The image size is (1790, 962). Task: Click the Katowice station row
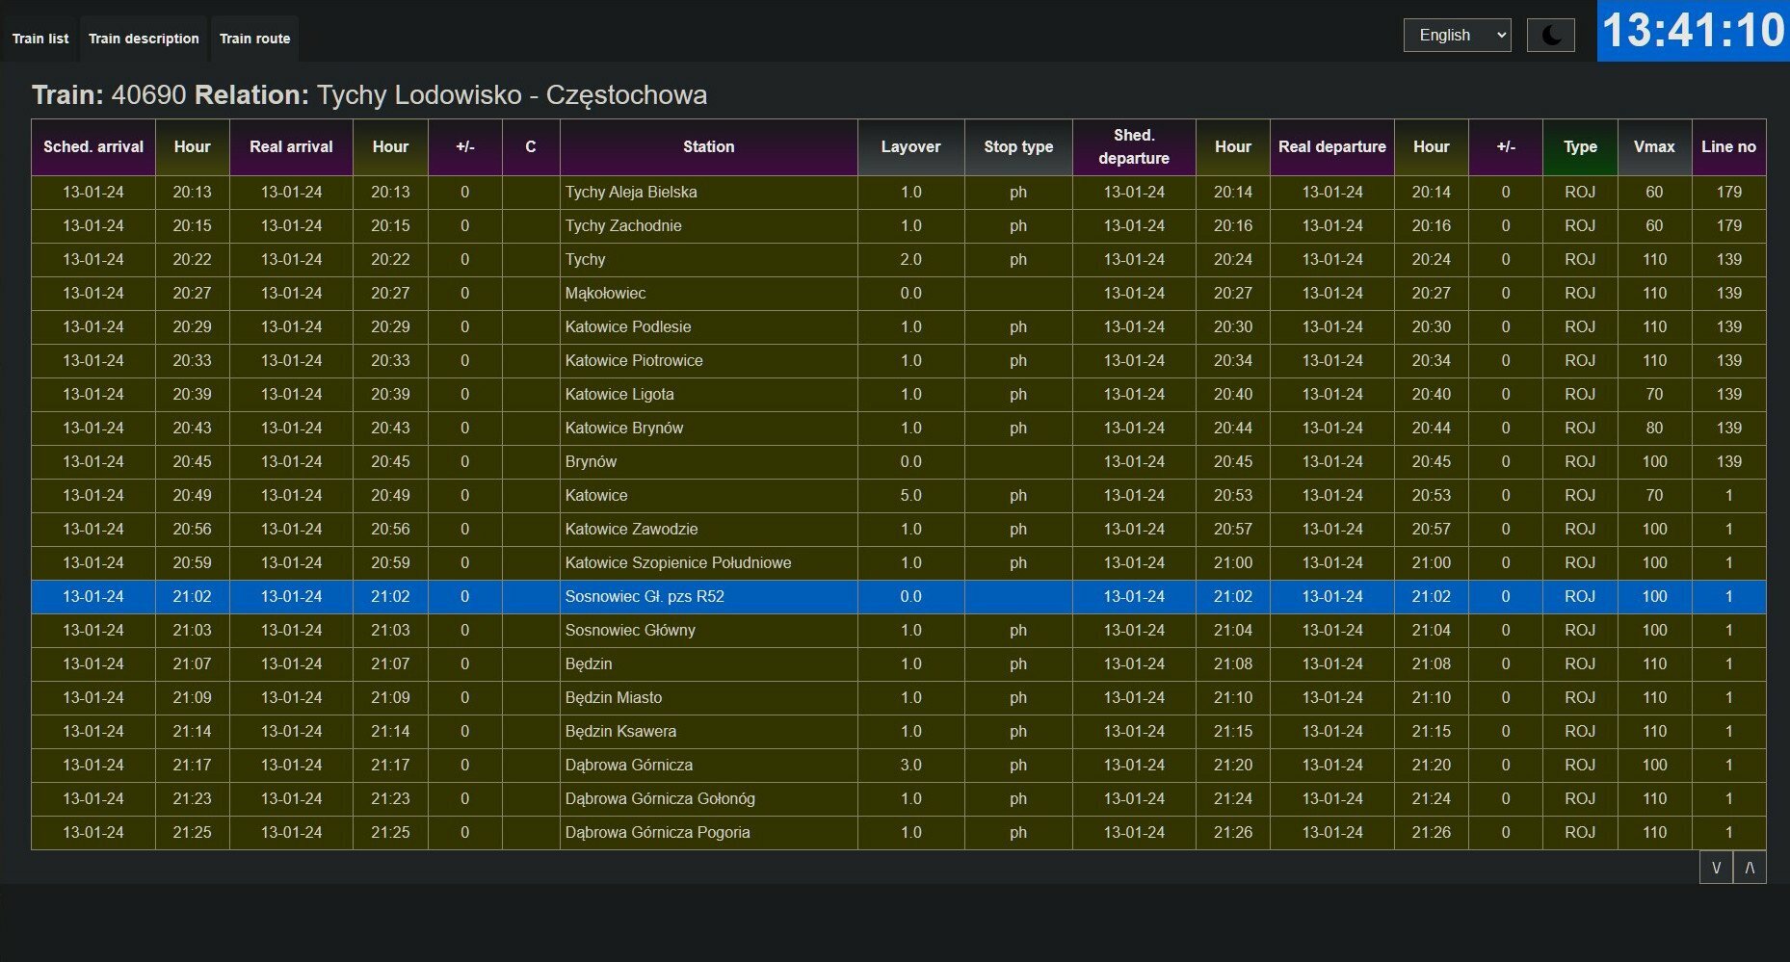[595, 496]
